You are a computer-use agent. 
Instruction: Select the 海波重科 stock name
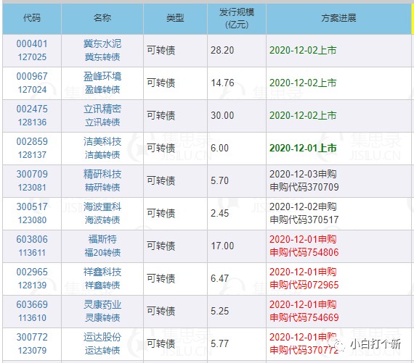tap(102, 206)
